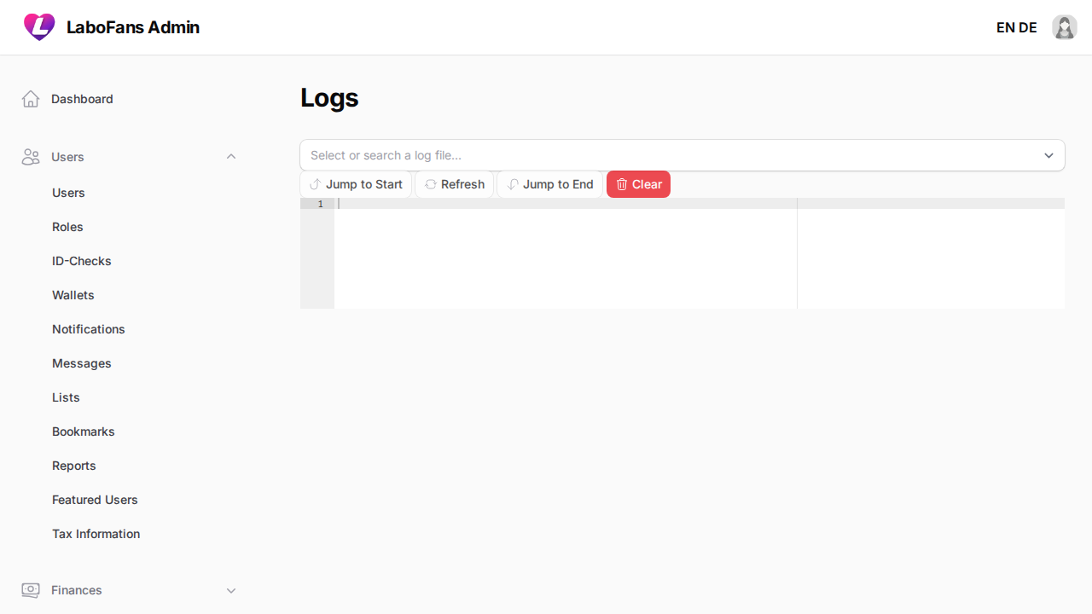Image resolution: width=1092 pixels, height=614 pixels.
Task: Click the Logs page heading
Action: point(329,98)
